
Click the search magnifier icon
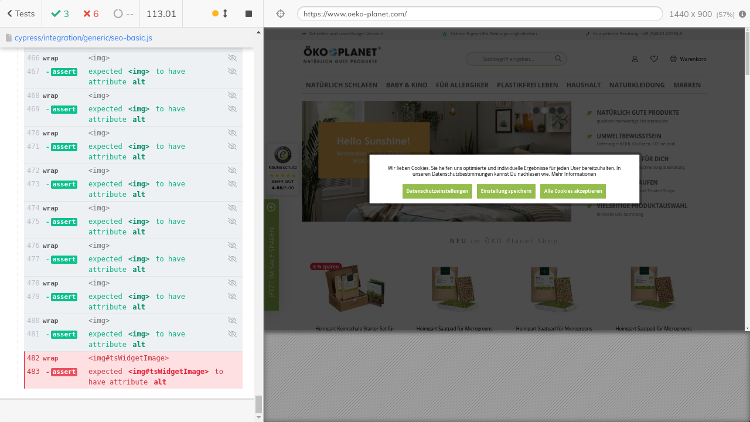point(558,59)
